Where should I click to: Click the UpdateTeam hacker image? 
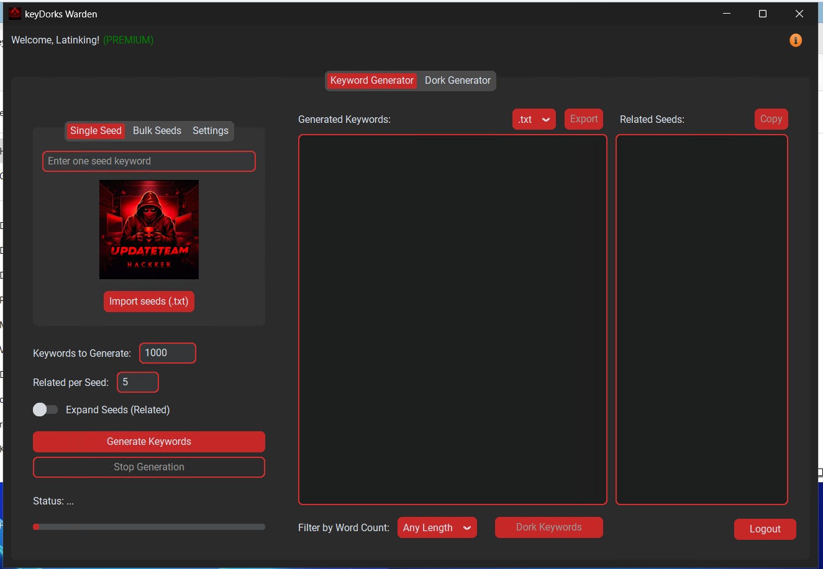tap(149, 230)
